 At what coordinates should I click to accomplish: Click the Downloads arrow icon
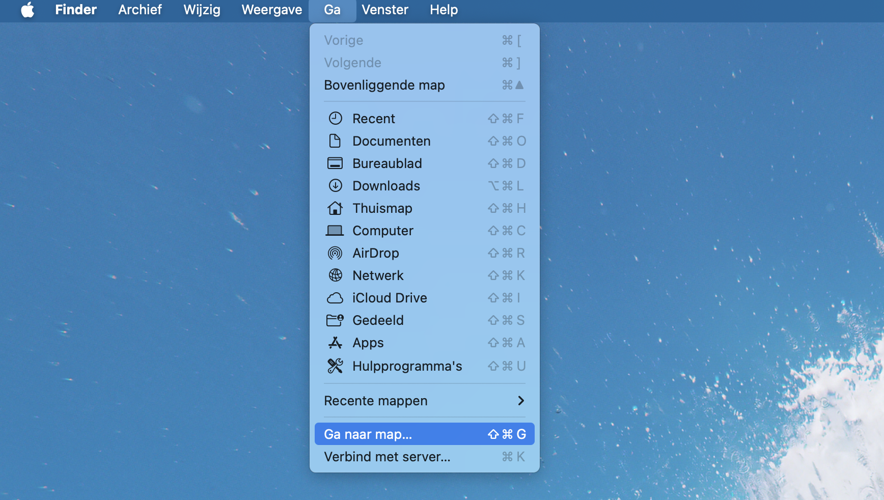[x=335, y=186]
